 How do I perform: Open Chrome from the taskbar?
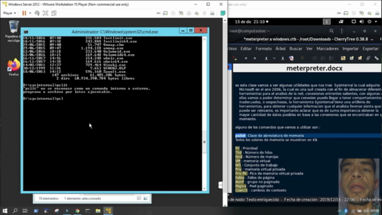click(77, 211)
